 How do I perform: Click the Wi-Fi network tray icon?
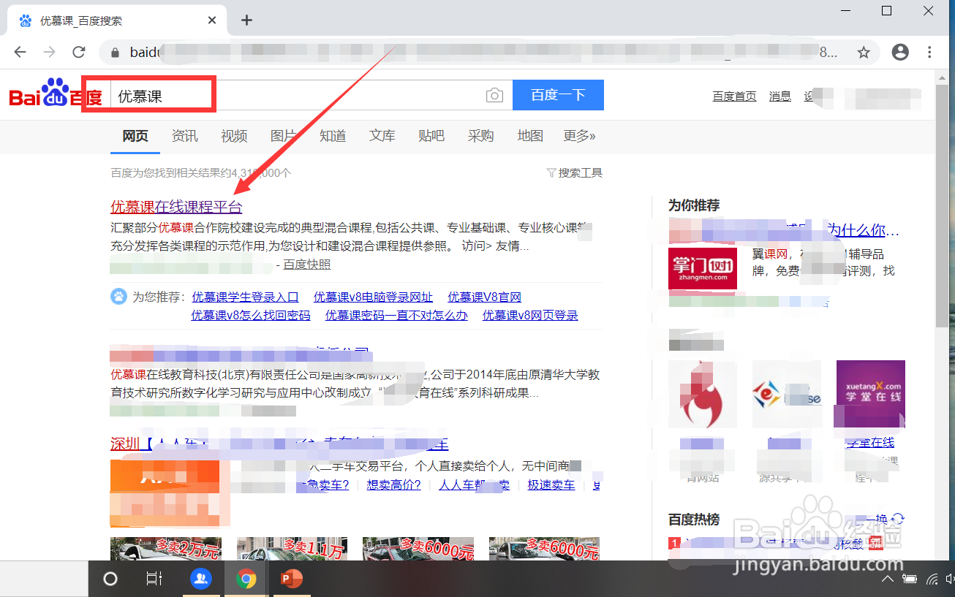point(932,579)
